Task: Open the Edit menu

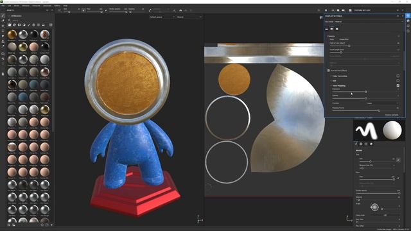Action: [9, 6]
